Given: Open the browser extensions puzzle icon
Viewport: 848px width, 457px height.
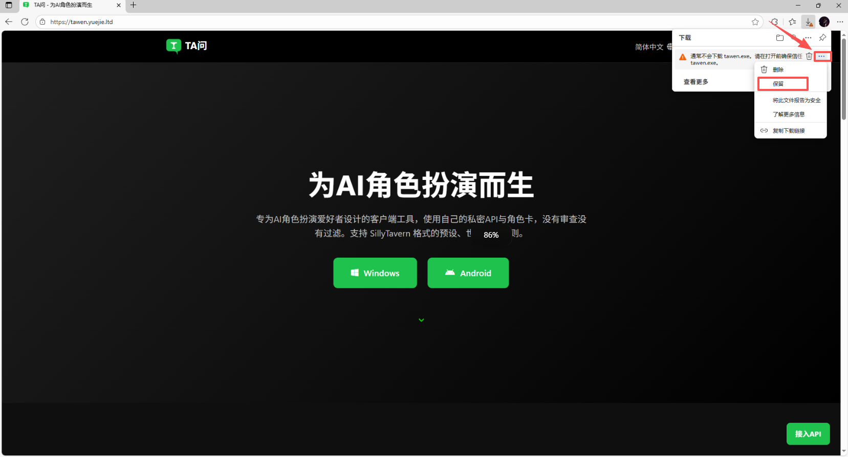Looking at the screenshot, I should pyautogui.click(x=774, y=22).
